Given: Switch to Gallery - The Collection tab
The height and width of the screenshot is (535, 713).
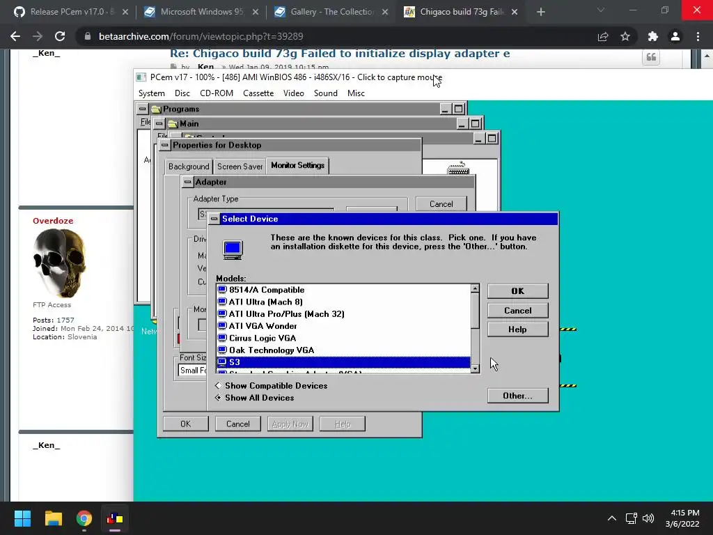Looking at the screenshot, I should tap(332, 12).
